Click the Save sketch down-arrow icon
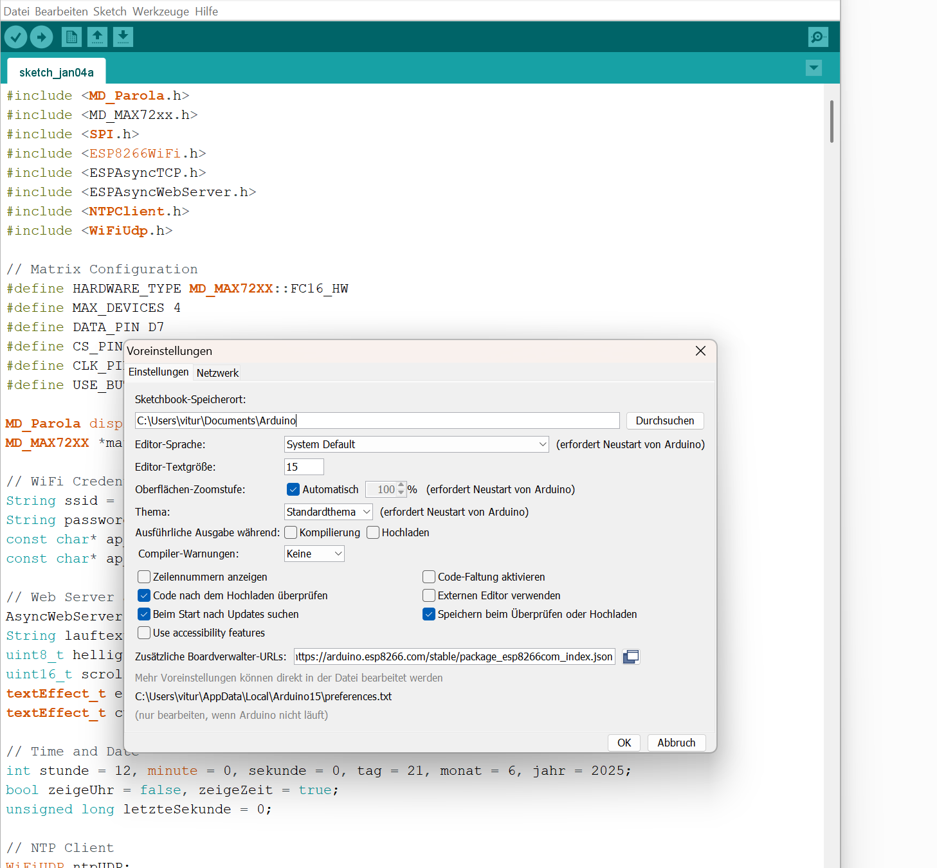Screen dimensions: 937x868 pyautogui.click(x=123, y=37)
